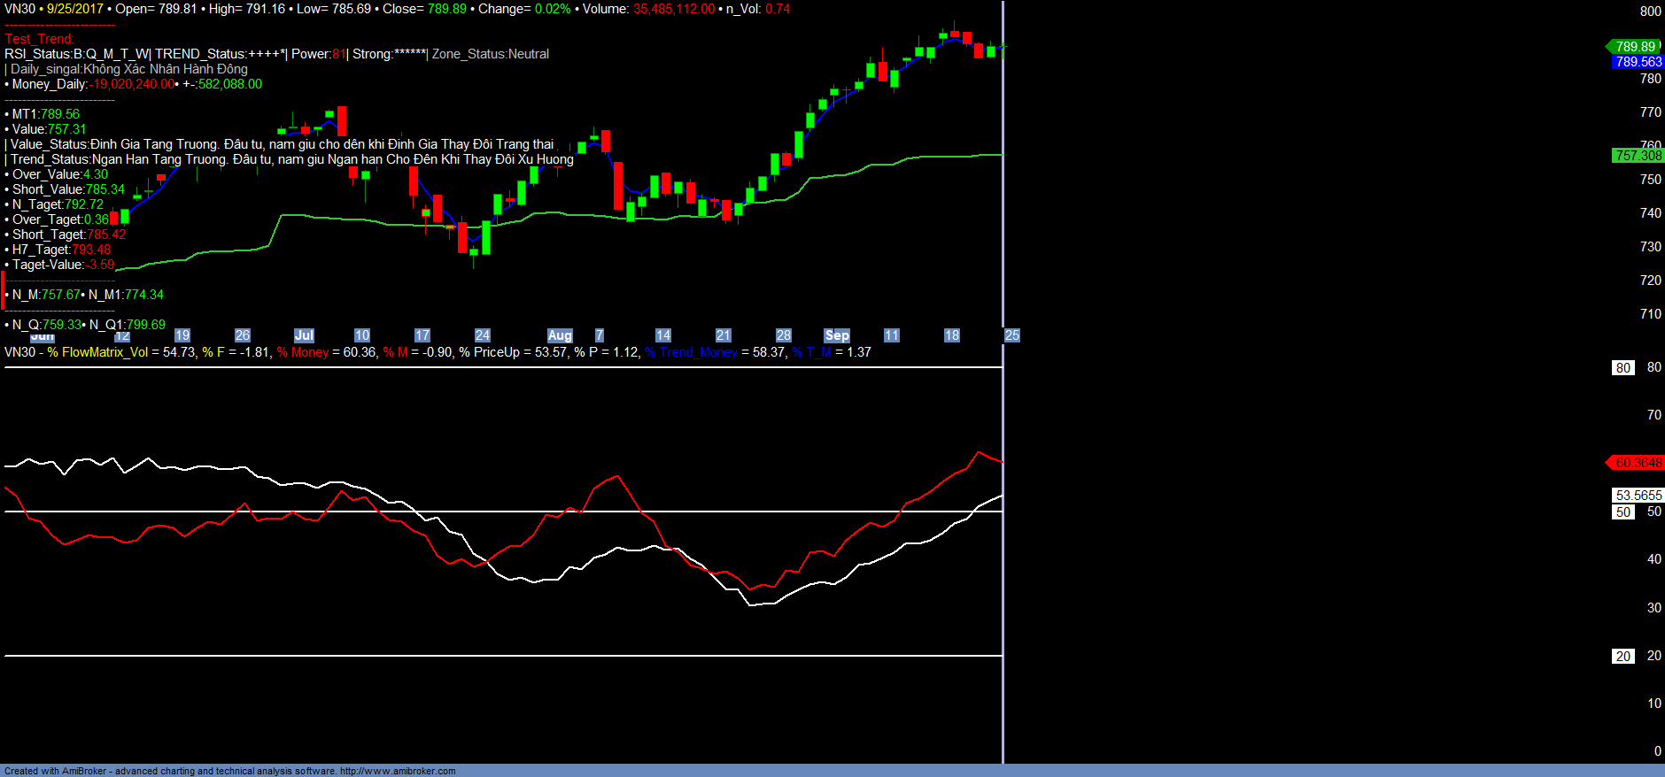
Task: Click date marker 14 in August
Action: 663,335
